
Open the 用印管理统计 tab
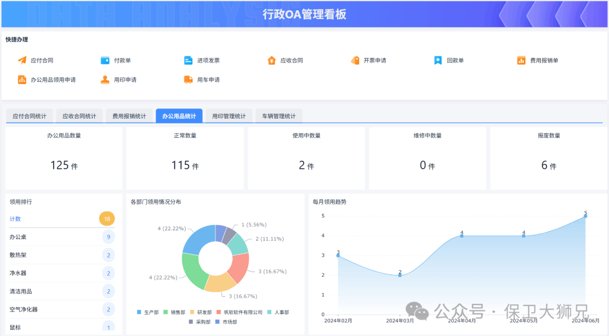click(x=229, y=116)
